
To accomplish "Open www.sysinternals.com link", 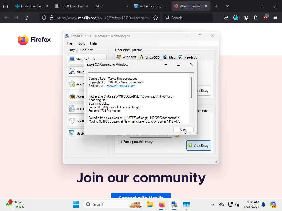I will (x=121, y=86).
